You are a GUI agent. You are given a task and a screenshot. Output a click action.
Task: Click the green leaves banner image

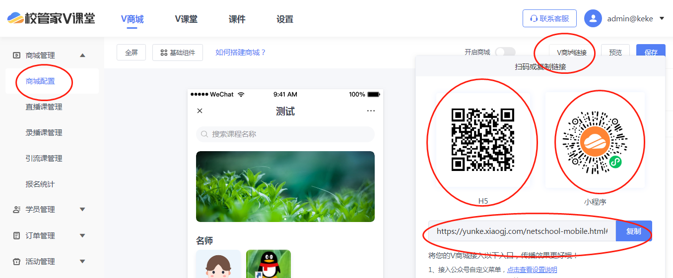285,186
